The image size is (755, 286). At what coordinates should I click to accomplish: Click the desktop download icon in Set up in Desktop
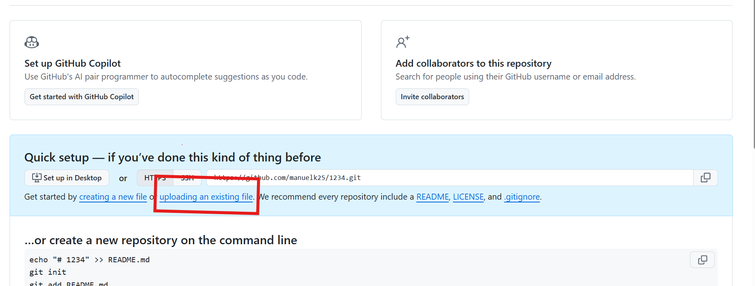pos(37,178)
